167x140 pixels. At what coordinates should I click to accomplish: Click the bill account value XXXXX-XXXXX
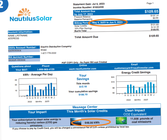17,60
